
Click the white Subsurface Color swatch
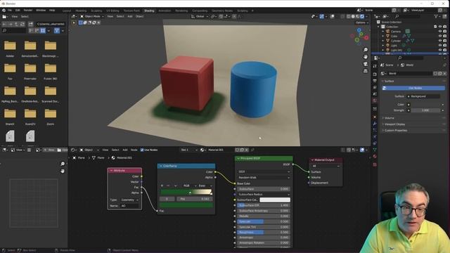coord(275,200)
